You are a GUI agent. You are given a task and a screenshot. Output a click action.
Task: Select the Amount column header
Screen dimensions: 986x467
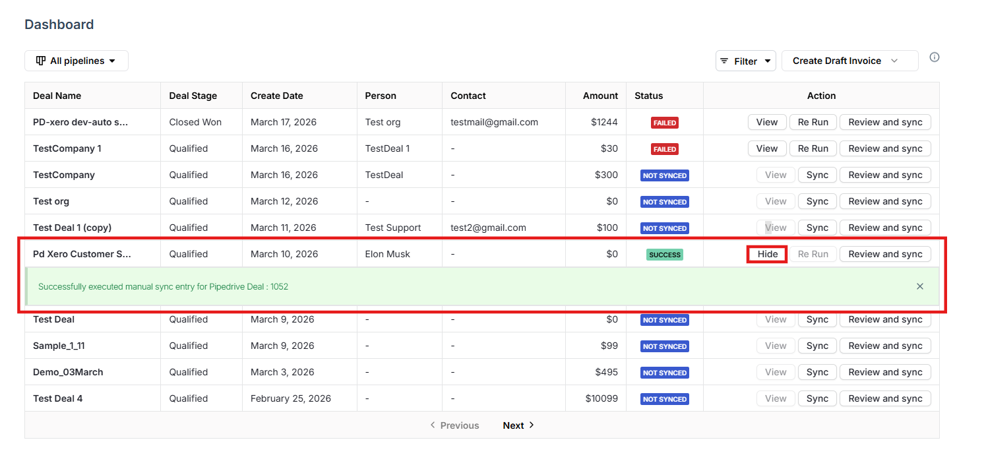pyautogui.click(x=601, y=96)
